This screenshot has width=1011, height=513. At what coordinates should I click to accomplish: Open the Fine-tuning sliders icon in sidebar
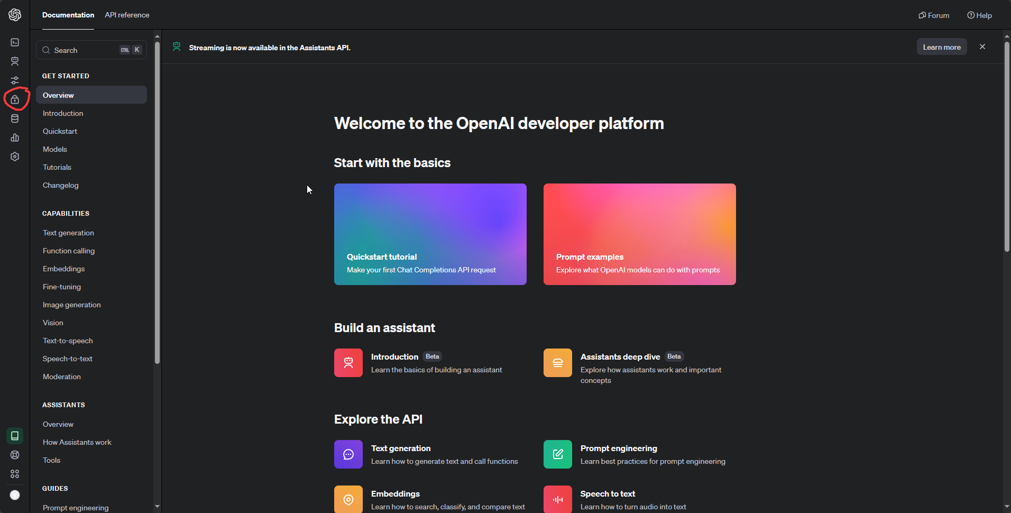15,80
